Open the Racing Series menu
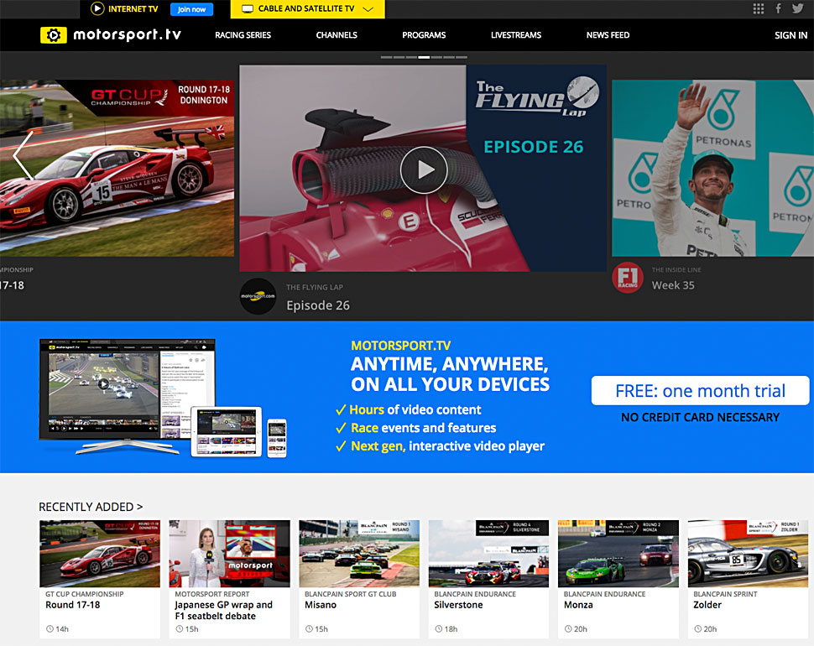This screenshot has height=646, width=814. 243,35
